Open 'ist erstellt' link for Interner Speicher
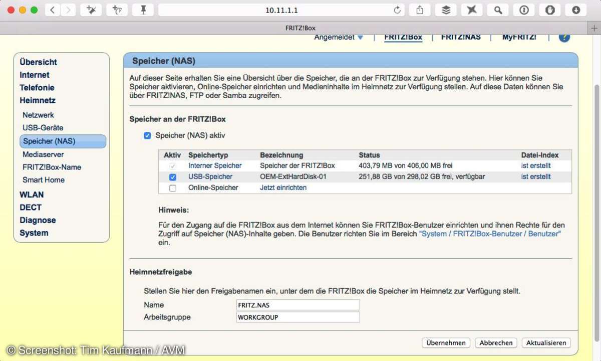The image size is (601, 361). pyautogui.click(x=536, y=165)
